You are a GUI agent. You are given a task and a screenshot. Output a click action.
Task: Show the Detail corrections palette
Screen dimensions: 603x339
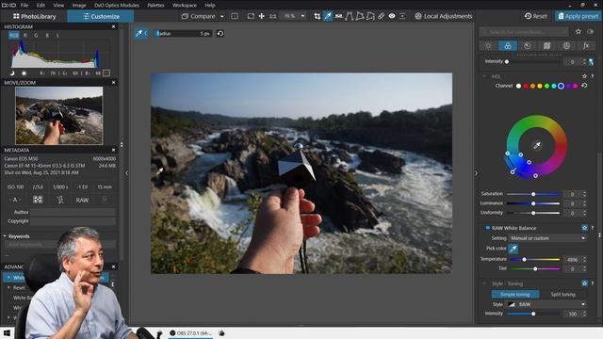528,46
